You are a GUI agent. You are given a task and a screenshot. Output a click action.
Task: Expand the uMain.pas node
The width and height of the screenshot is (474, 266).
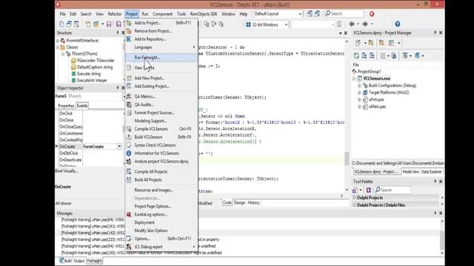click(359, 106)
